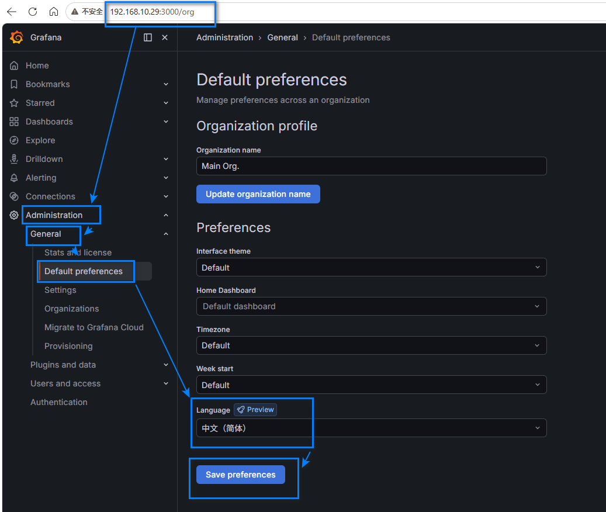Click the Alerting sidebar label
606x512 pixels.
pyautogui.click(x=41, y=178)
